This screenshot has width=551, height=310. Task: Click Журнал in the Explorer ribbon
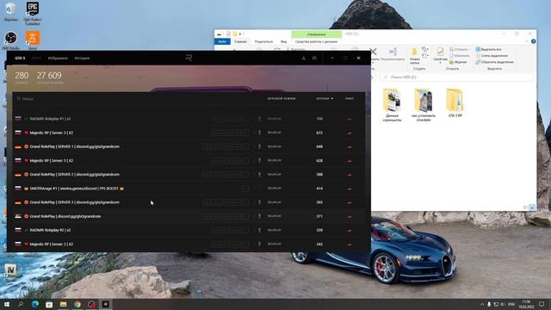(458, 62)
